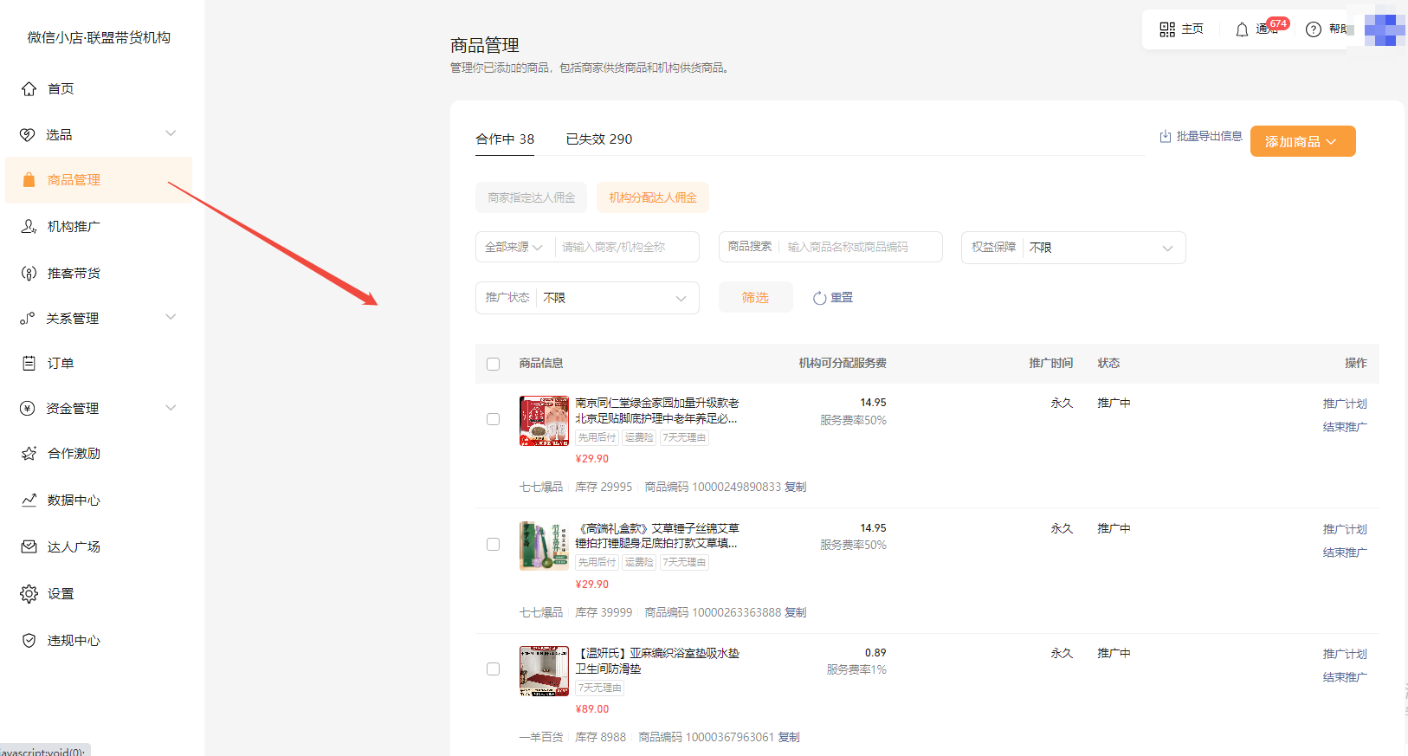Open the help question mark icon
The width and height of the screenshot is (1408, 756).
[1313, 29]
